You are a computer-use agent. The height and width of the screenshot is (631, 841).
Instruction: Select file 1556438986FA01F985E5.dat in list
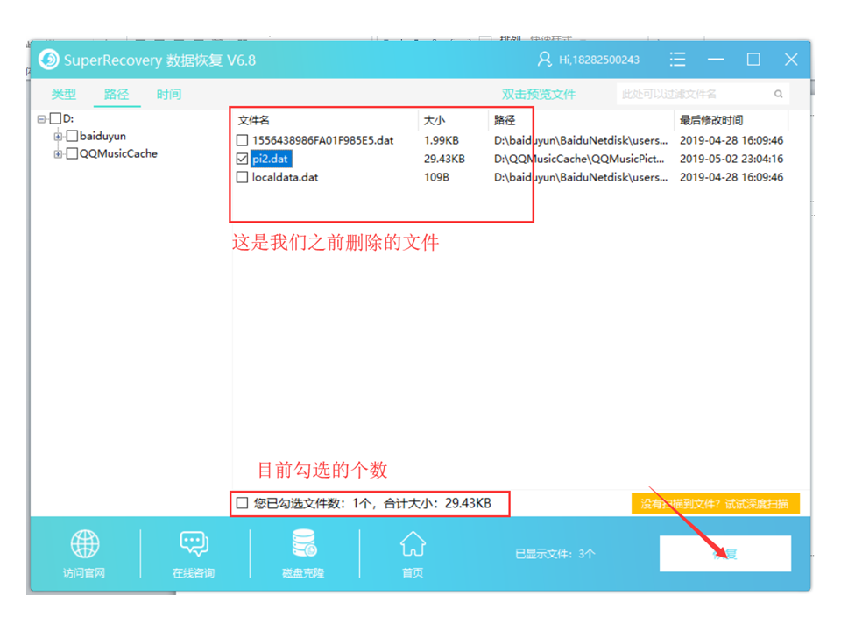click(x=323, y=140)
